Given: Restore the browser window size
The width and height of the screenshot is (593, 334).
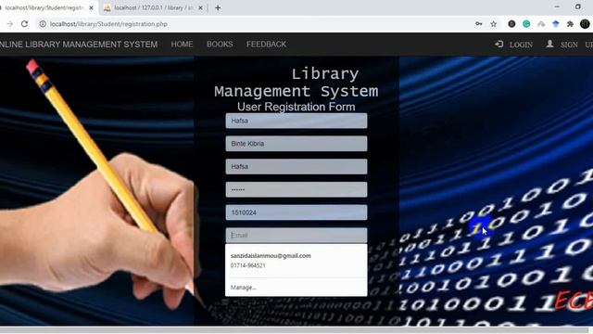Looking at the screenshot, I should click(x=578, y=6).
